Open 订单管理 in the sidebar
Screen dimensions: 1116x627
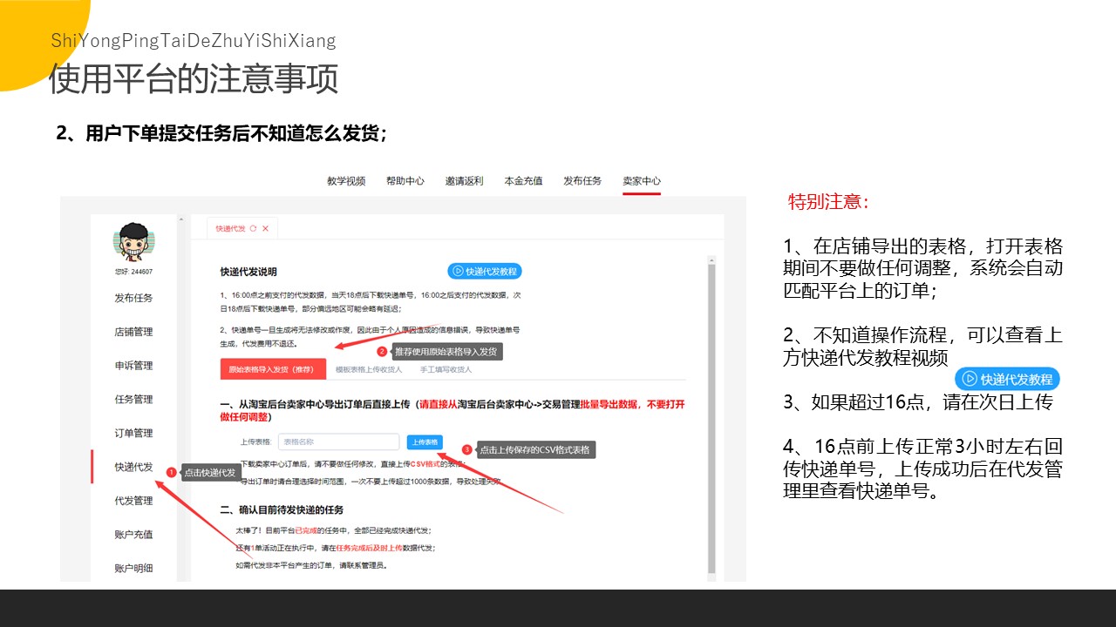click(x=133, y=433)
